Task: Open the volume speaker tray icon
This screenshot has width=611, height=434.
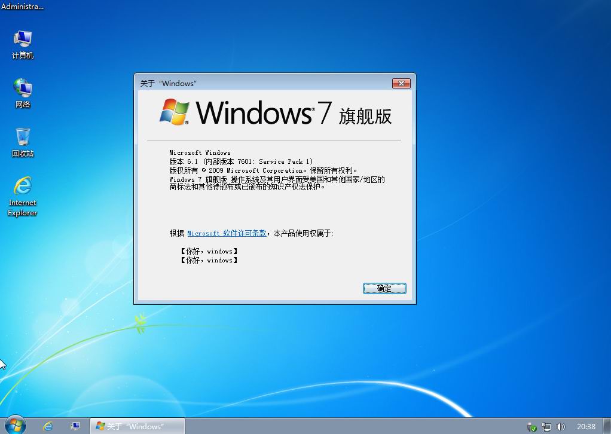Action: click(x=560, y=427)
